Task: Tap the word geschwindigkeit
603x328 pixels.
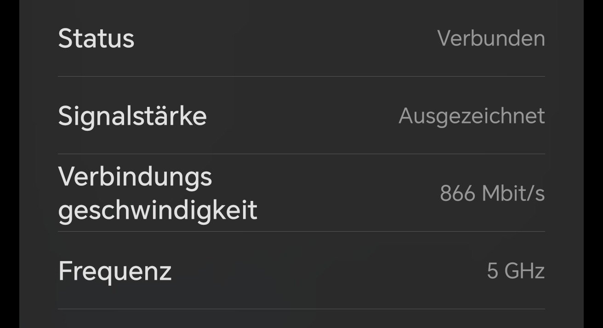Action: (x=158, y=211)
